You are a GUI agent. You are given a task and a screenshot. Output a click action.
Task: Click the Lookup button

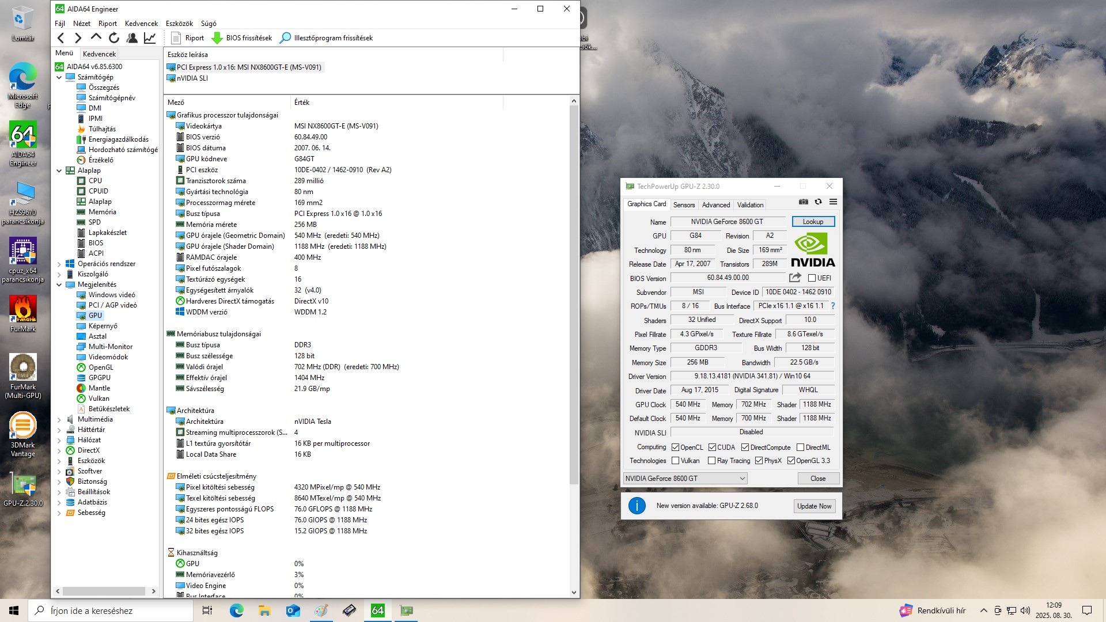(813, 222)
